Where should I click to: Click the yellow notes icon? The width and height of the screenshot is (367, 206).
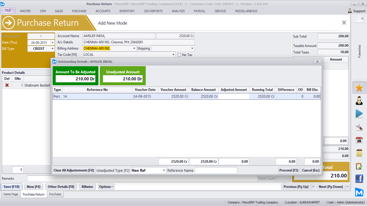coord(359,153)
